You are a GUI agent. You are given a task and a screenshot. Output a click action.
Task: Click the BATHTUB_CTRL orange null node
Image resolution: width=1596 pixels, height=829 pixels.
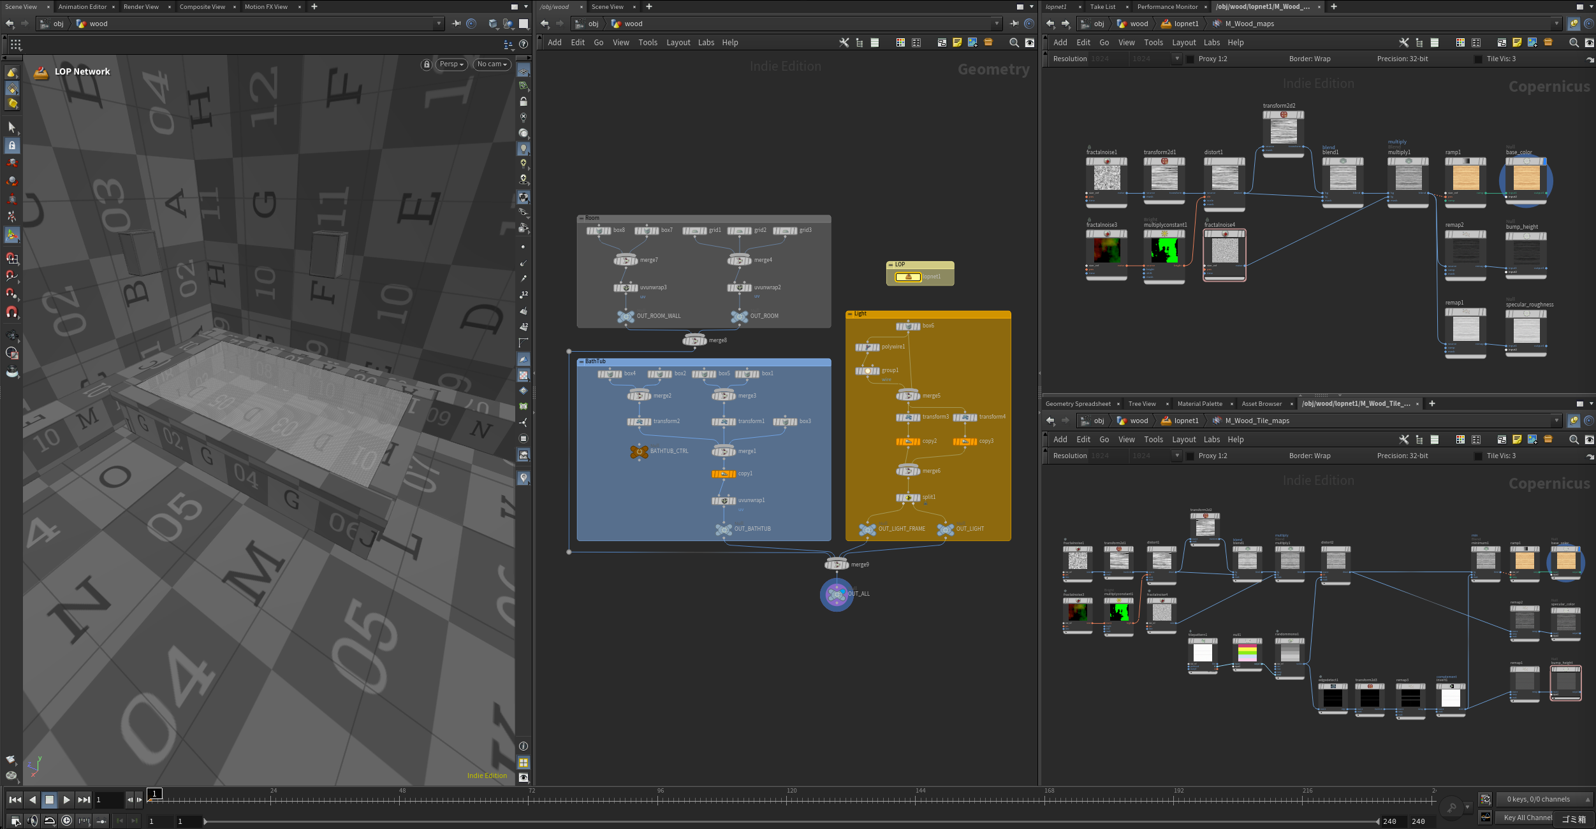coord(639,451)
